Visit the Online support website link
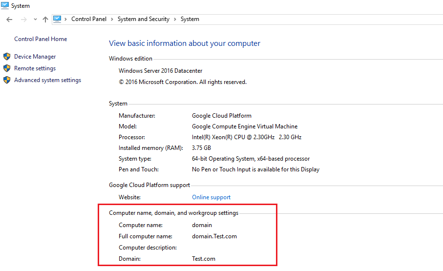 click(x=211, y=197)
